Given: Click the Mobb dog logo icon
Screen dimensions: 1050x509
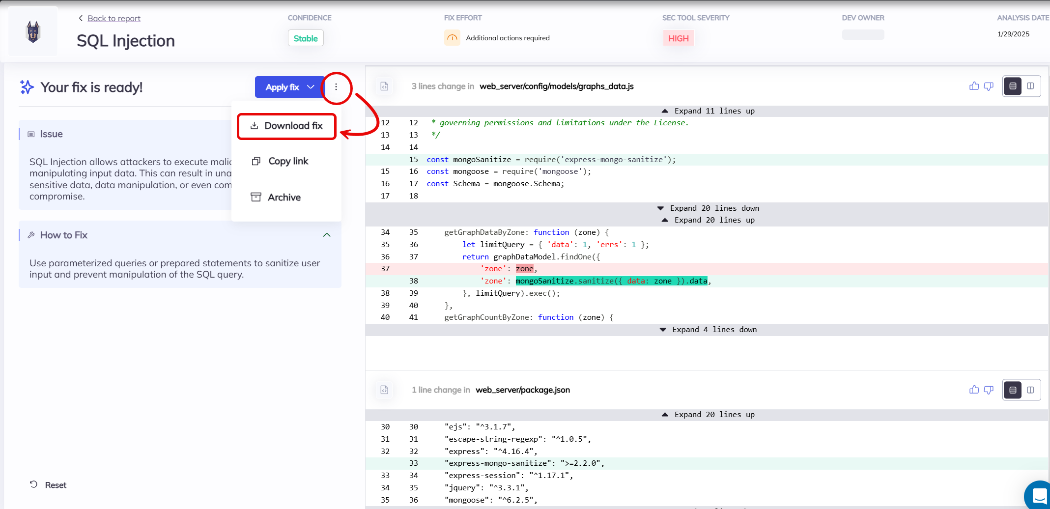Looking at the screenshot, I should click(x=33, y=32).
